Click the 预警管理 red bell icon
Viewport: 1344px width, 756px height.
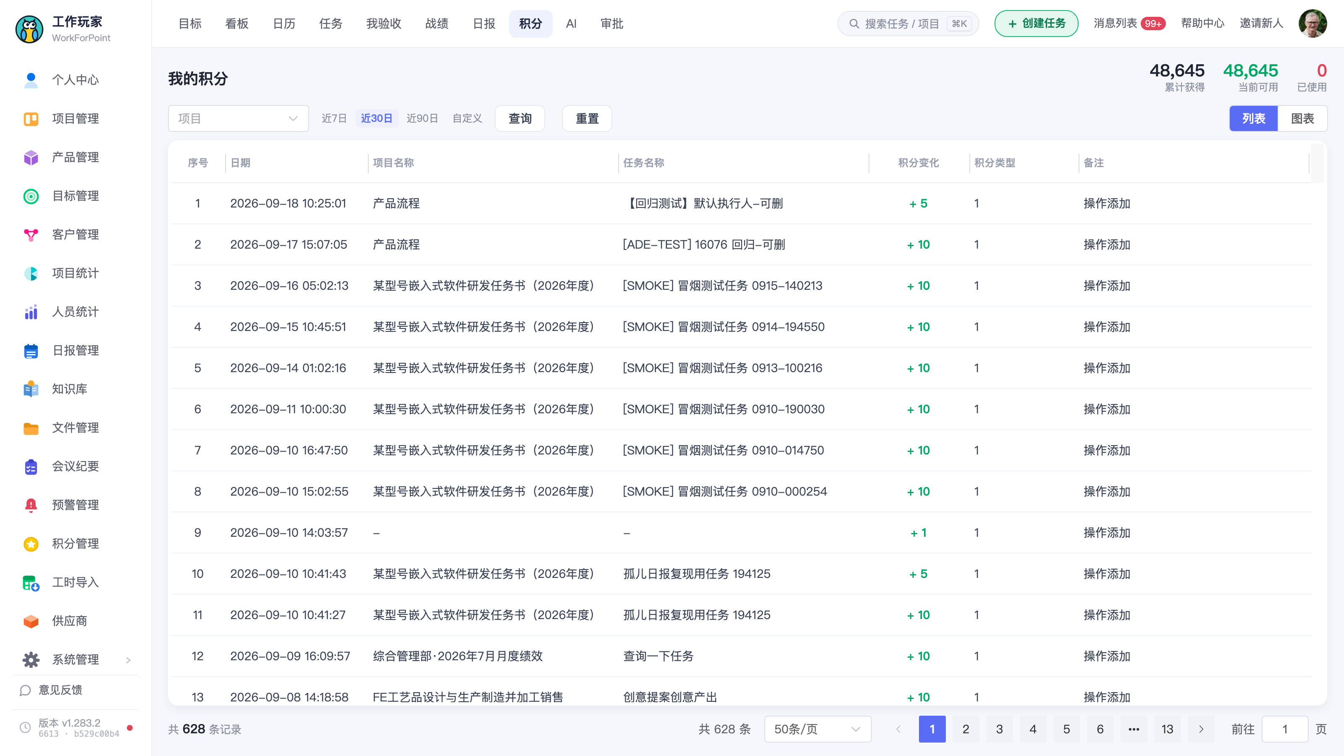(x=31, y=505)
